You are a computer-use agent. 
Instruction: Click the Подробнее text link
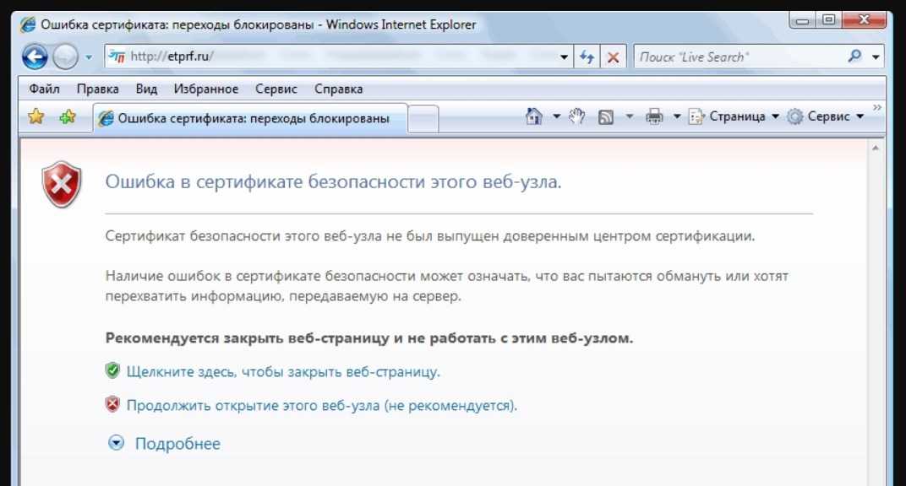pos(177,443)
